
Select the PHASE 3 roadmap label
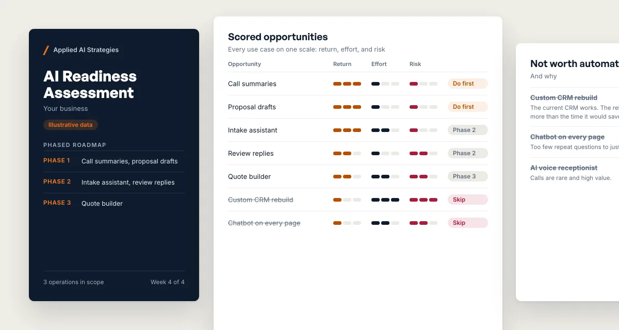tap(57, 203)
